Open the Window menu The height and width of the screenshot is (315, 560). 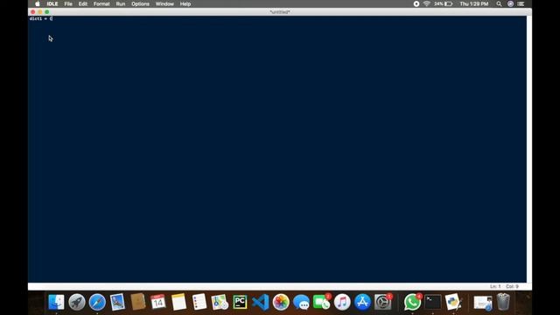click(x=164, y=3)
